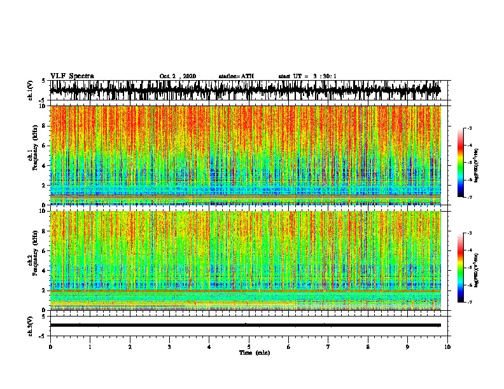Image resolution: width=504 pixels, height=389 pixels.
Task: Click the ch.2 frequency tick label "6"
Action: [44, 251]
